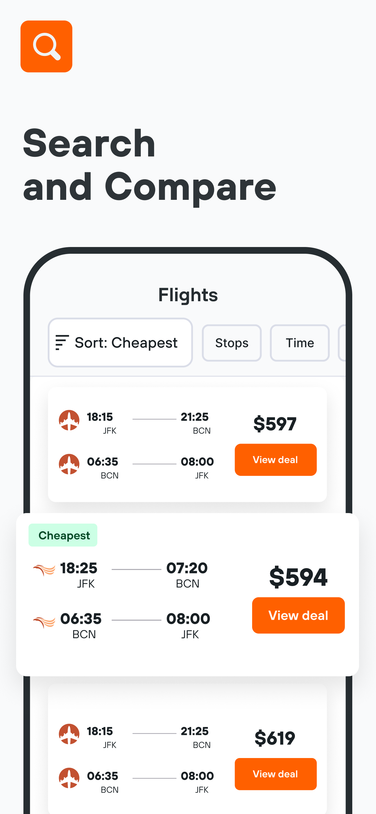The image size is (376, 814).
Task: Click the sort lines icon beside Sort: Cheapest
Action: pyautogui.click(x=62, y=343)
